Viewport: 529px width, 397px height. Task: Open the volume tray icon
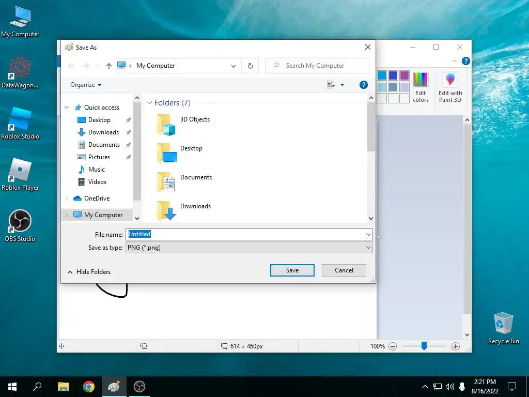(x=450, y=387)
